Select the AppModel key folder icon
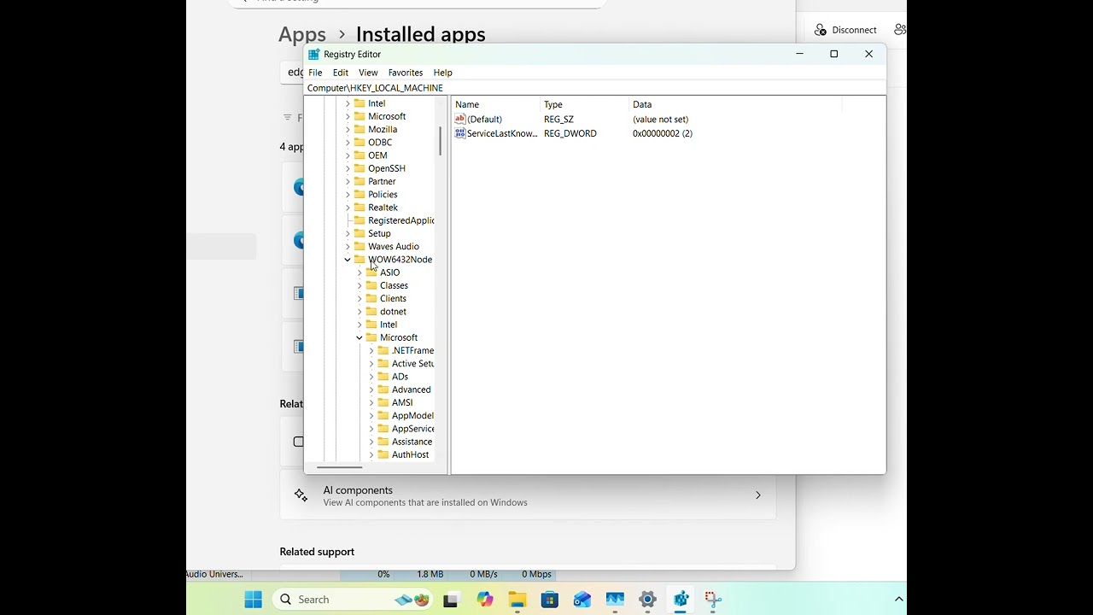This screenshot has height=615, width=1093. (x=383, y=416)
